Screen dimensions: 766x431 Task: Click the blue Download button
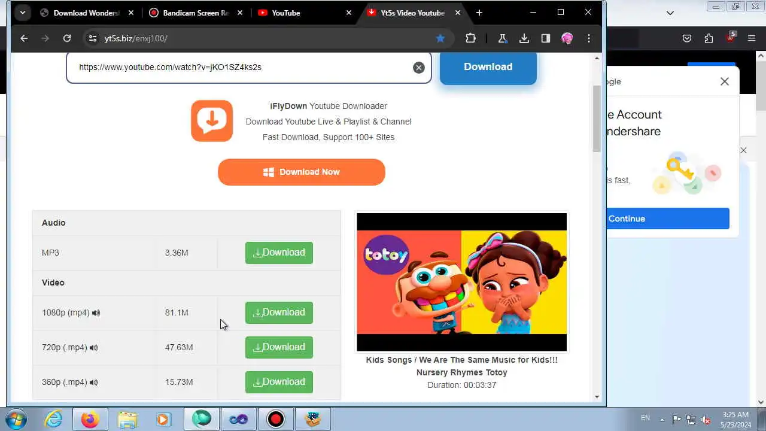coord(488,67)
